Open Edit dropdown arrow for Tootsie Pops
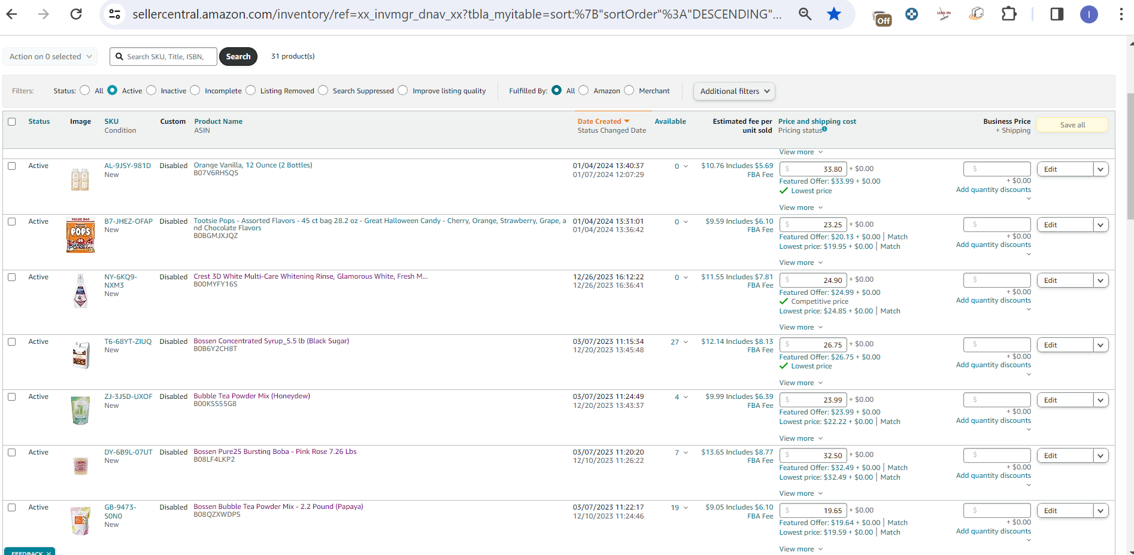This screenshot has height=555, width=1134. [1100, 225]
